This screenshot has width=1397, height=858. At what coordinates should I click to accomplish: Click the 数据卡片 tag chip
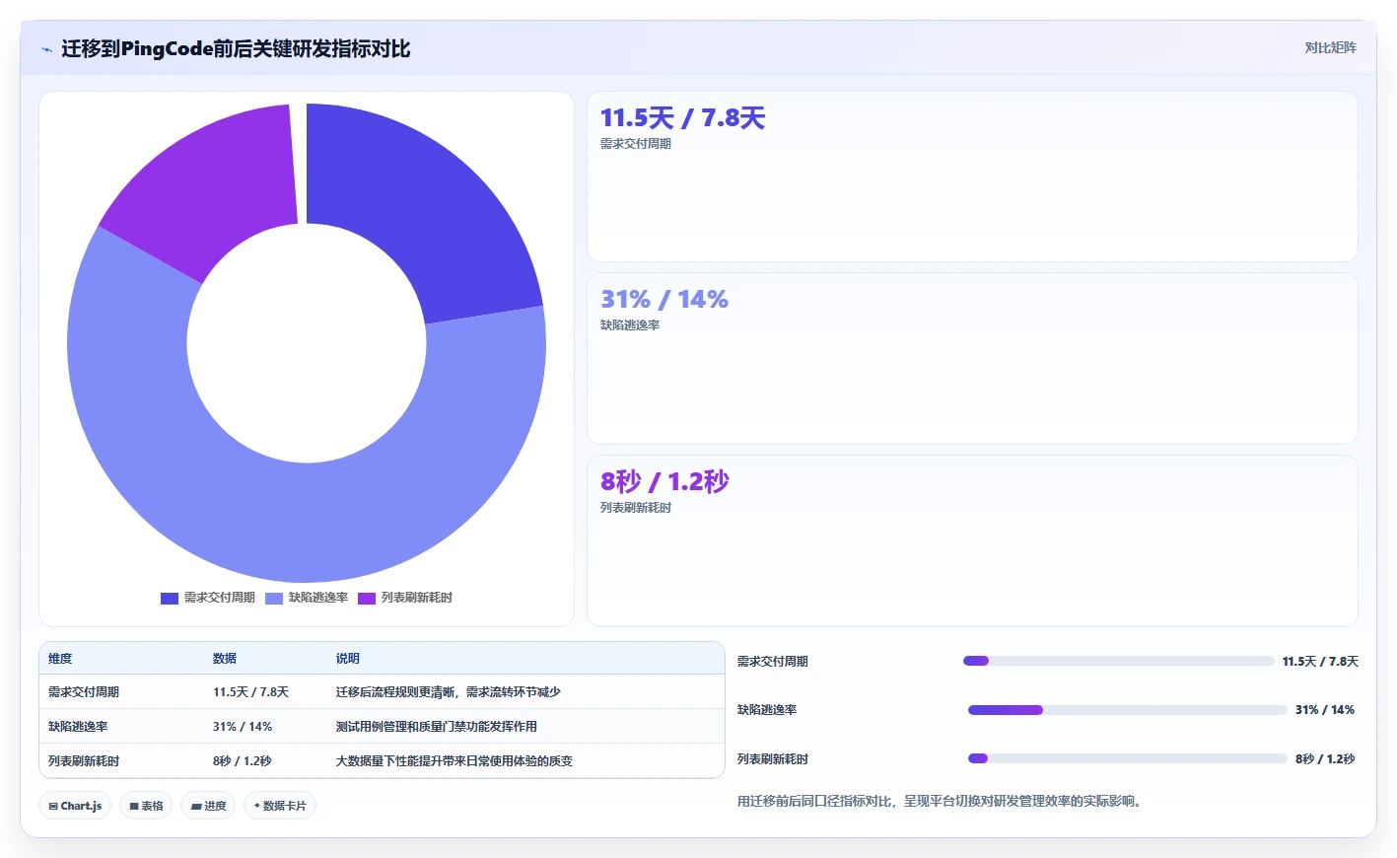tap(280, 806)
